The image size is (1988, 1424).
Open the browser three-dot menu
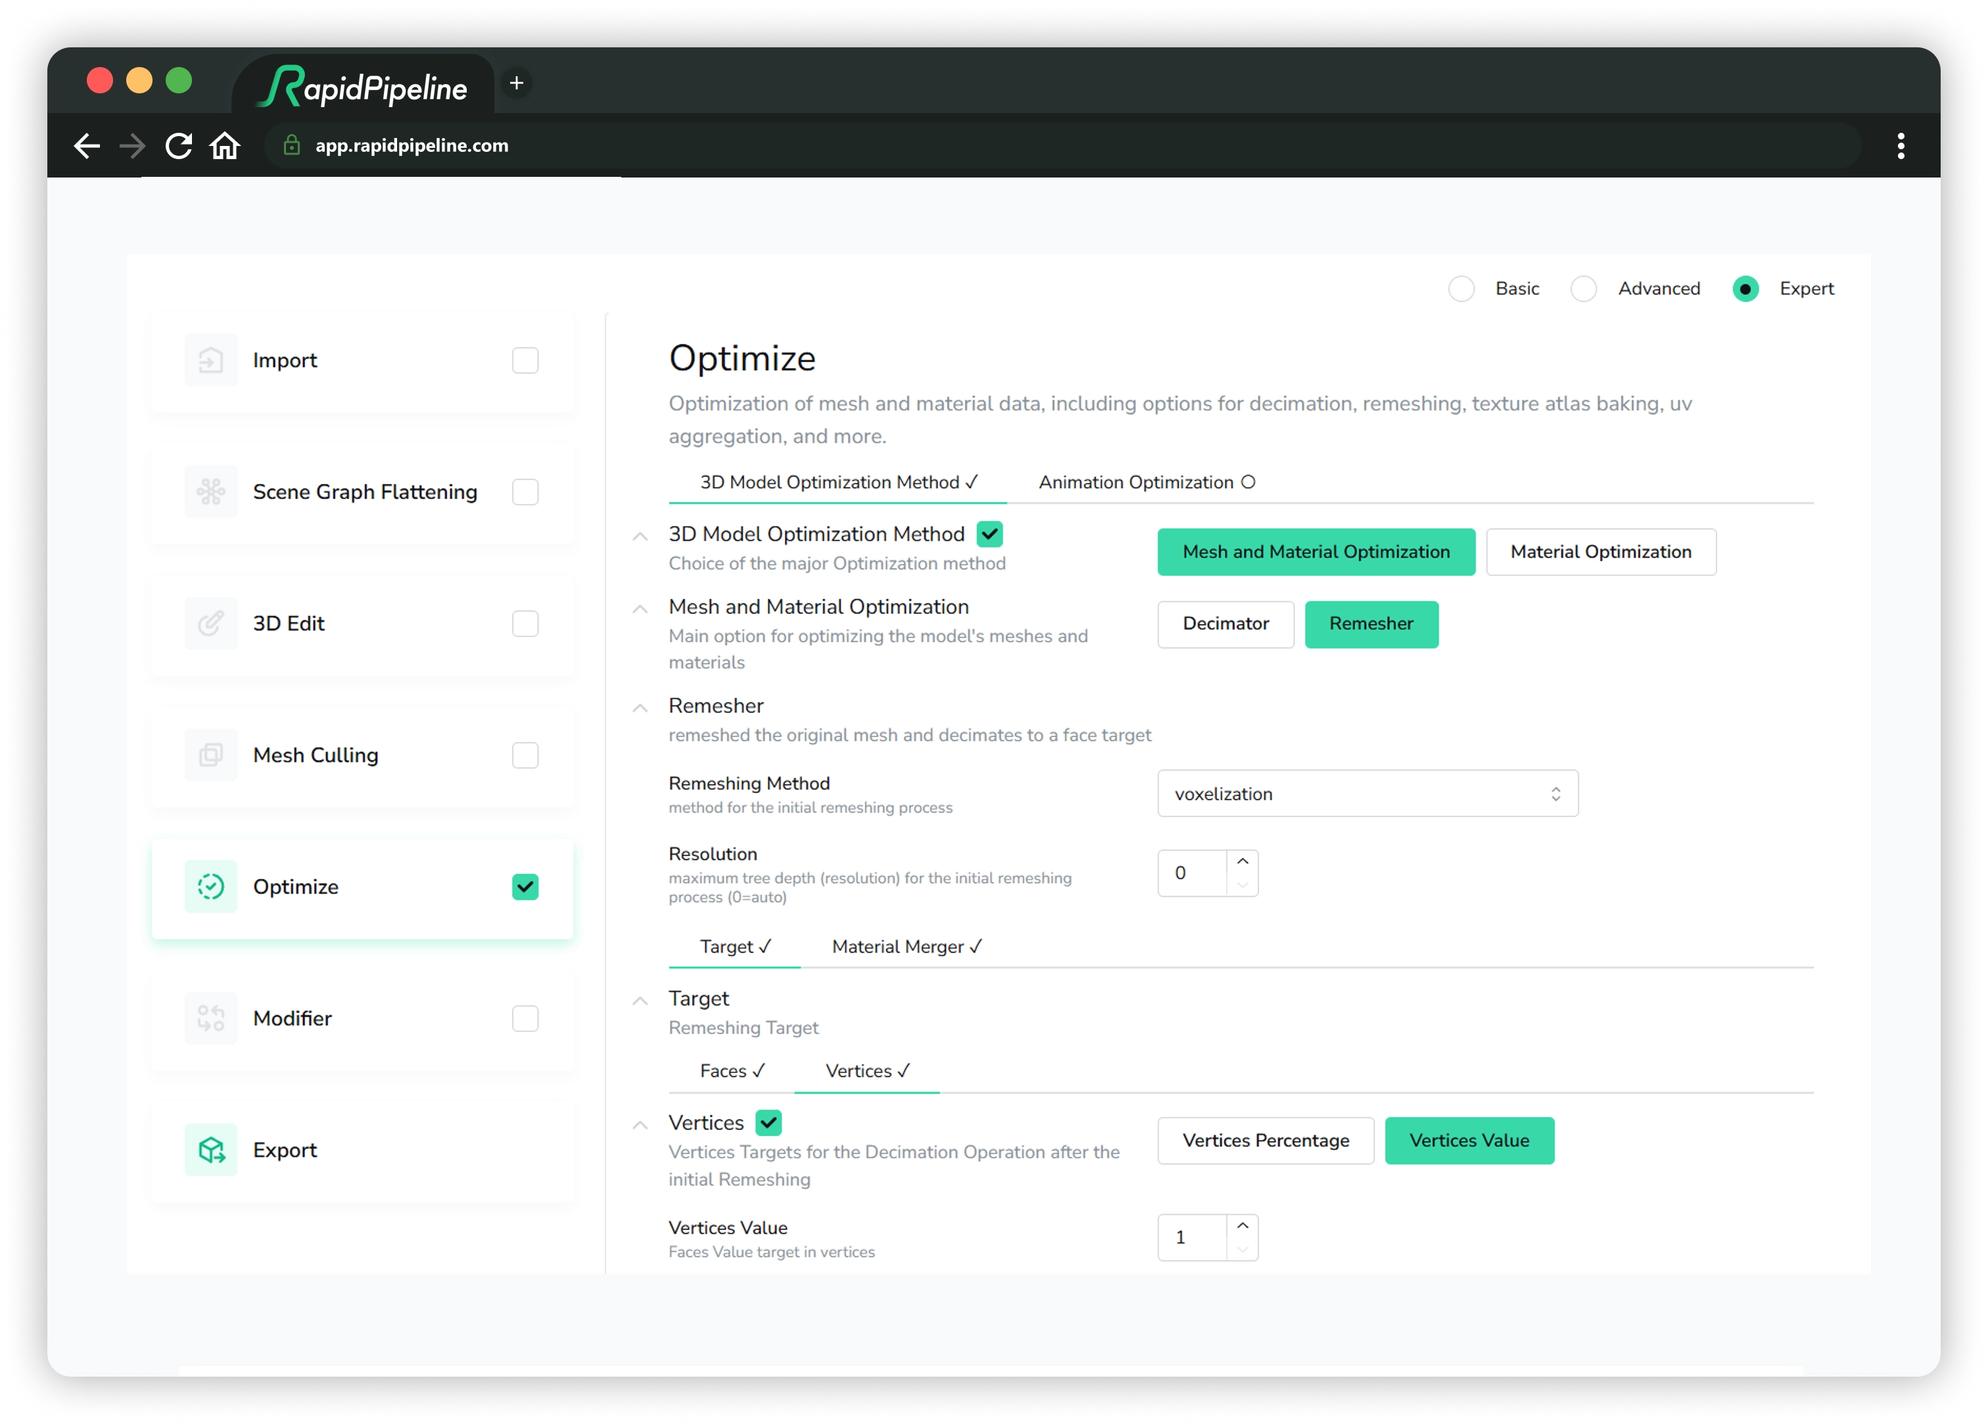coord(1901,145)
